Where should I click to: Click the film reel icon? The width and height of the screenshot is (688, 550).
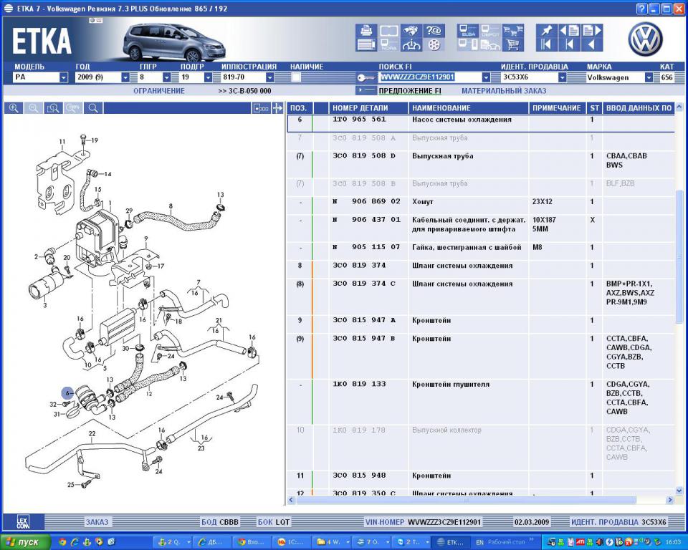click(434, 44)
